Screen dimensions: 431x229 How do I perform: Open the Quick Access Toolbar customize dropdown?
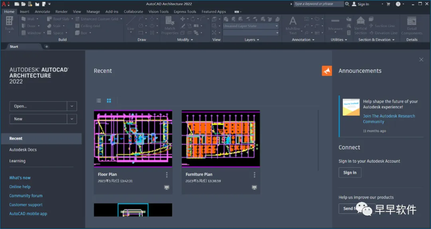[49, 4]
